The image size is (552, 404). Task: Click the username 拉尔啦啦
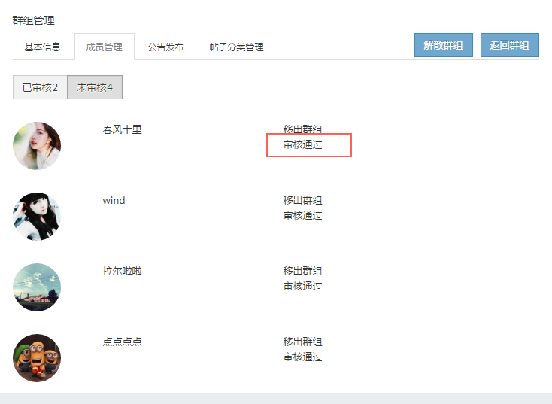coord(122,271)
